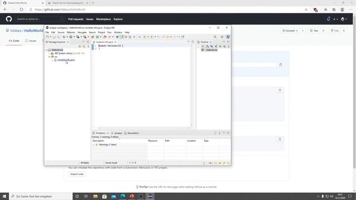The height and width of the screenshot is (200, 356).
Task: Minimize the Problems panel
Action: click(224, 133)
